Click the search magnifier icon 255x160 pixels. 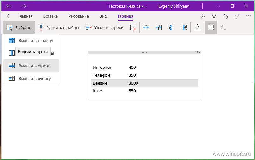pos(203,16)
